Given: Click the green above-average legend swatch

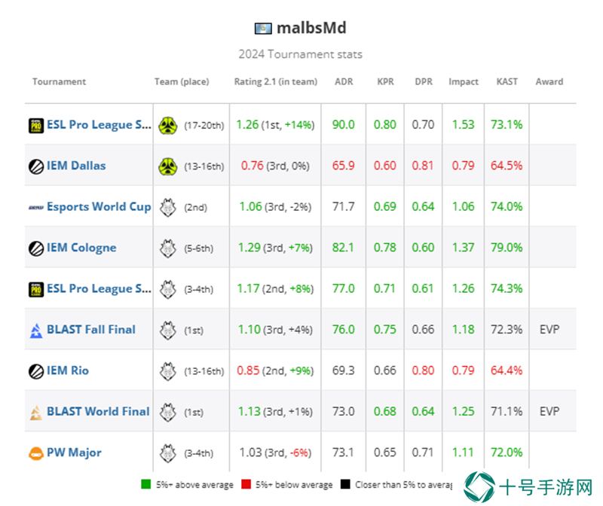Looking at the screenshot, I should [145, 484].
